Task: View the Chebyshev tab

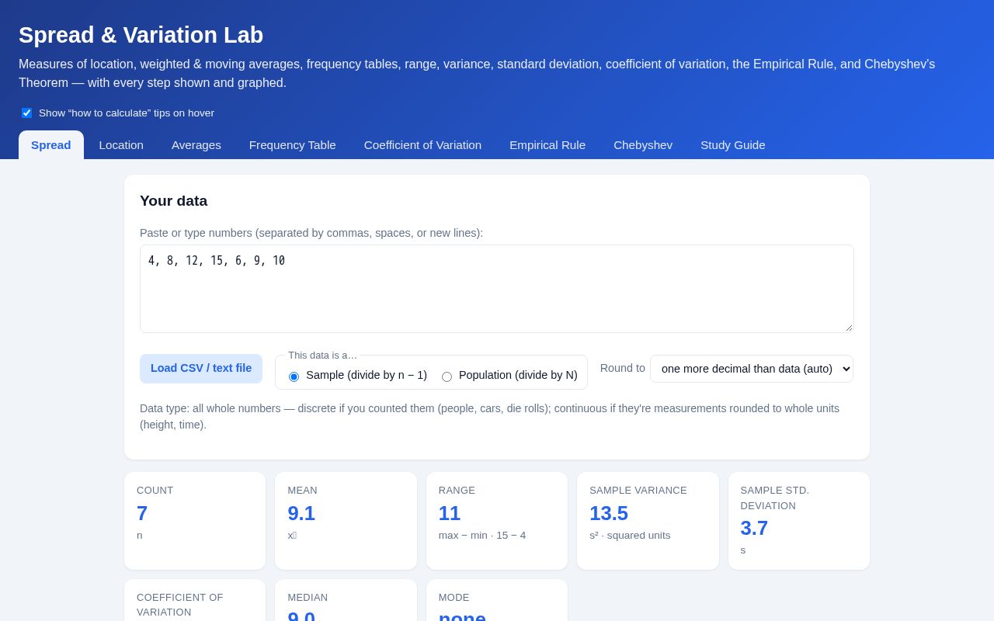Action: coord(643,145)
